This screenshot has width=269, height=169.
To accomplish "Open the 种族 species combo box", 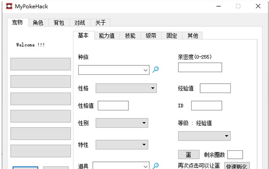I will click(x=114, y=70).
